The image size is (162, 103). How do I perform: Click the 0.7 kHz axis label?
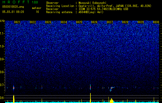point(2,85)
